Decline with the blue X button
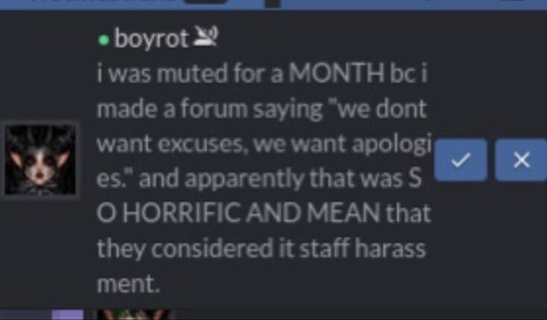Screen dimensions: 547x320 (522, 160)
